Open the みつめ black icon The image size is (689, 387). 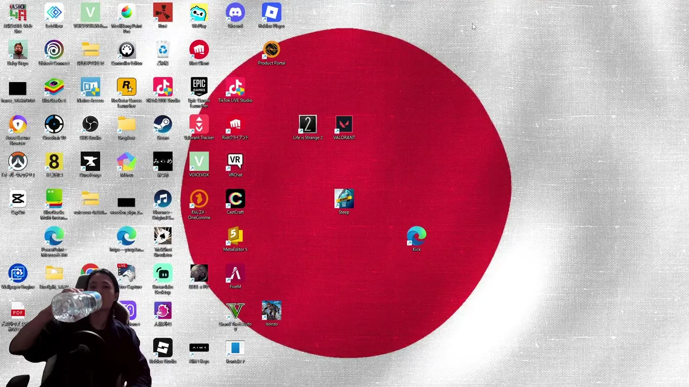(163, 162)
